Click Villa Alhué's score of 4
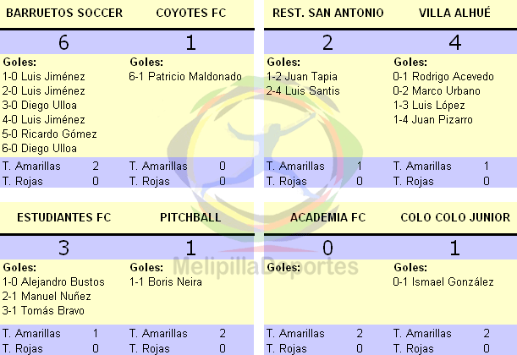Image resolution: width=517 pixels, height=355 pixels. tap(455, 42)
